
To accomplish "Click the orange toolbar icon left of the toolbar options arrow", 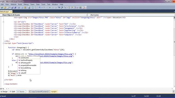I will [83, 8].
